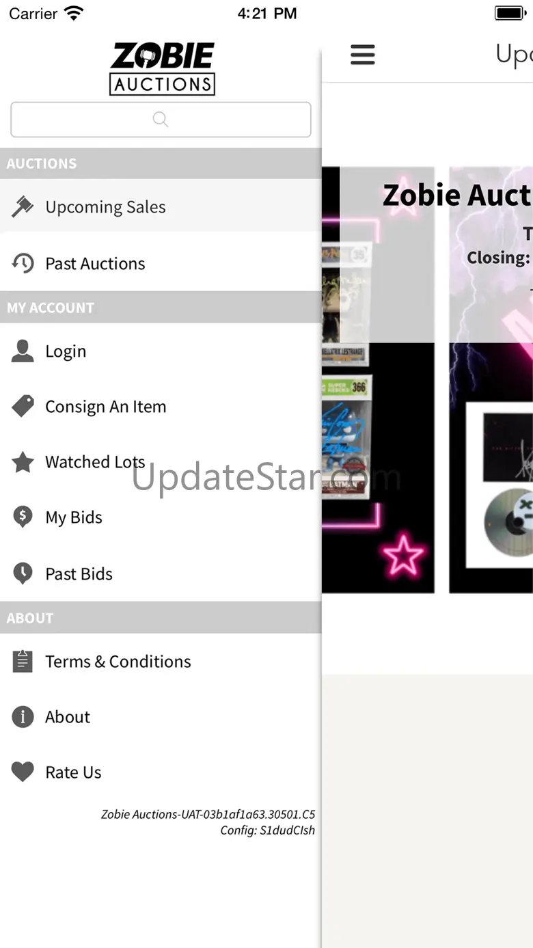Select Login under My Account
Viewport: 533px width, 948px height.
(161, 351)
